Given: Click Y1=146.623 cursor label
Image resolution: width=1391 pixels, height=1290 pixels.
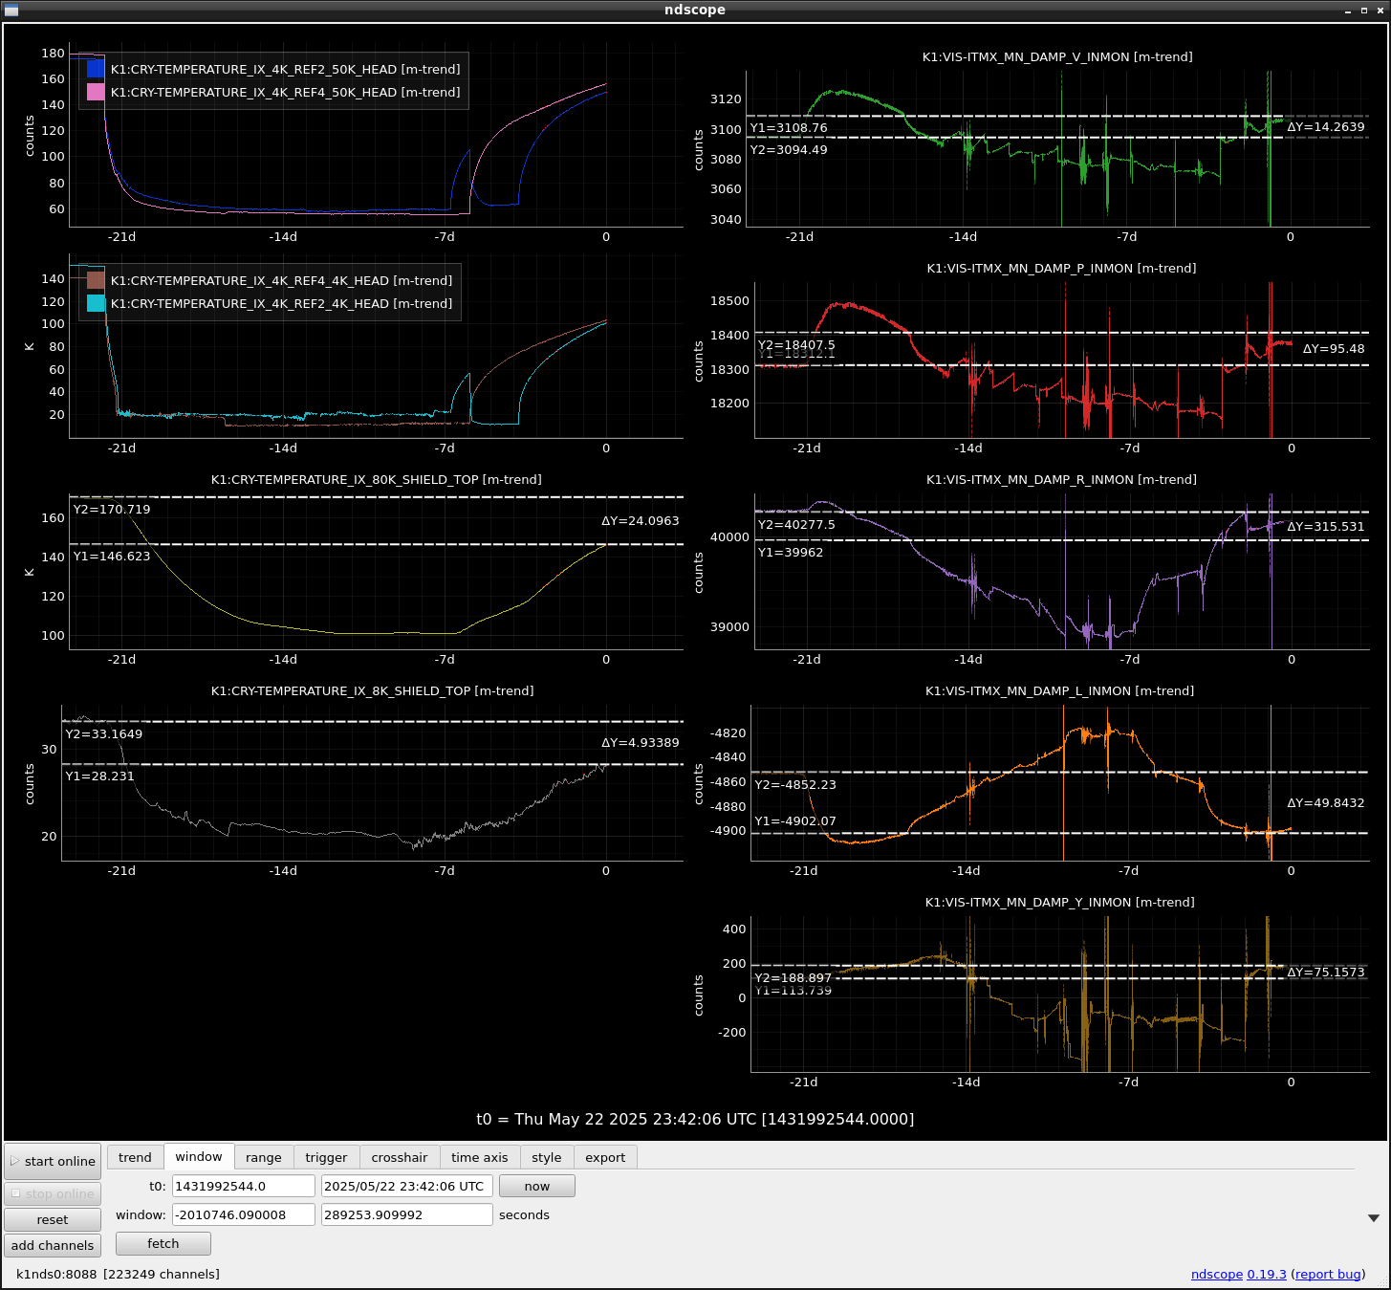Looking at the screenshot, I should pyautogui.click(x=112, y=556).
